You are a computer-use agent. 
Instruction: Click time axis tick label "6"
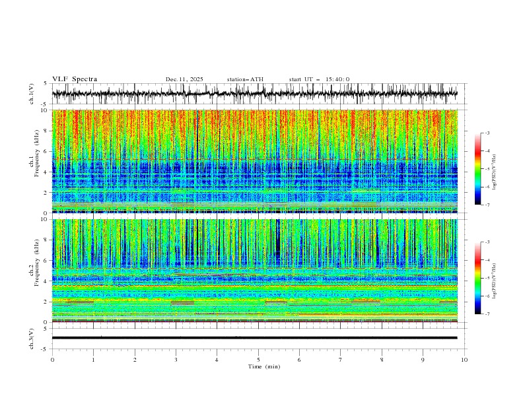pos(300,360)
